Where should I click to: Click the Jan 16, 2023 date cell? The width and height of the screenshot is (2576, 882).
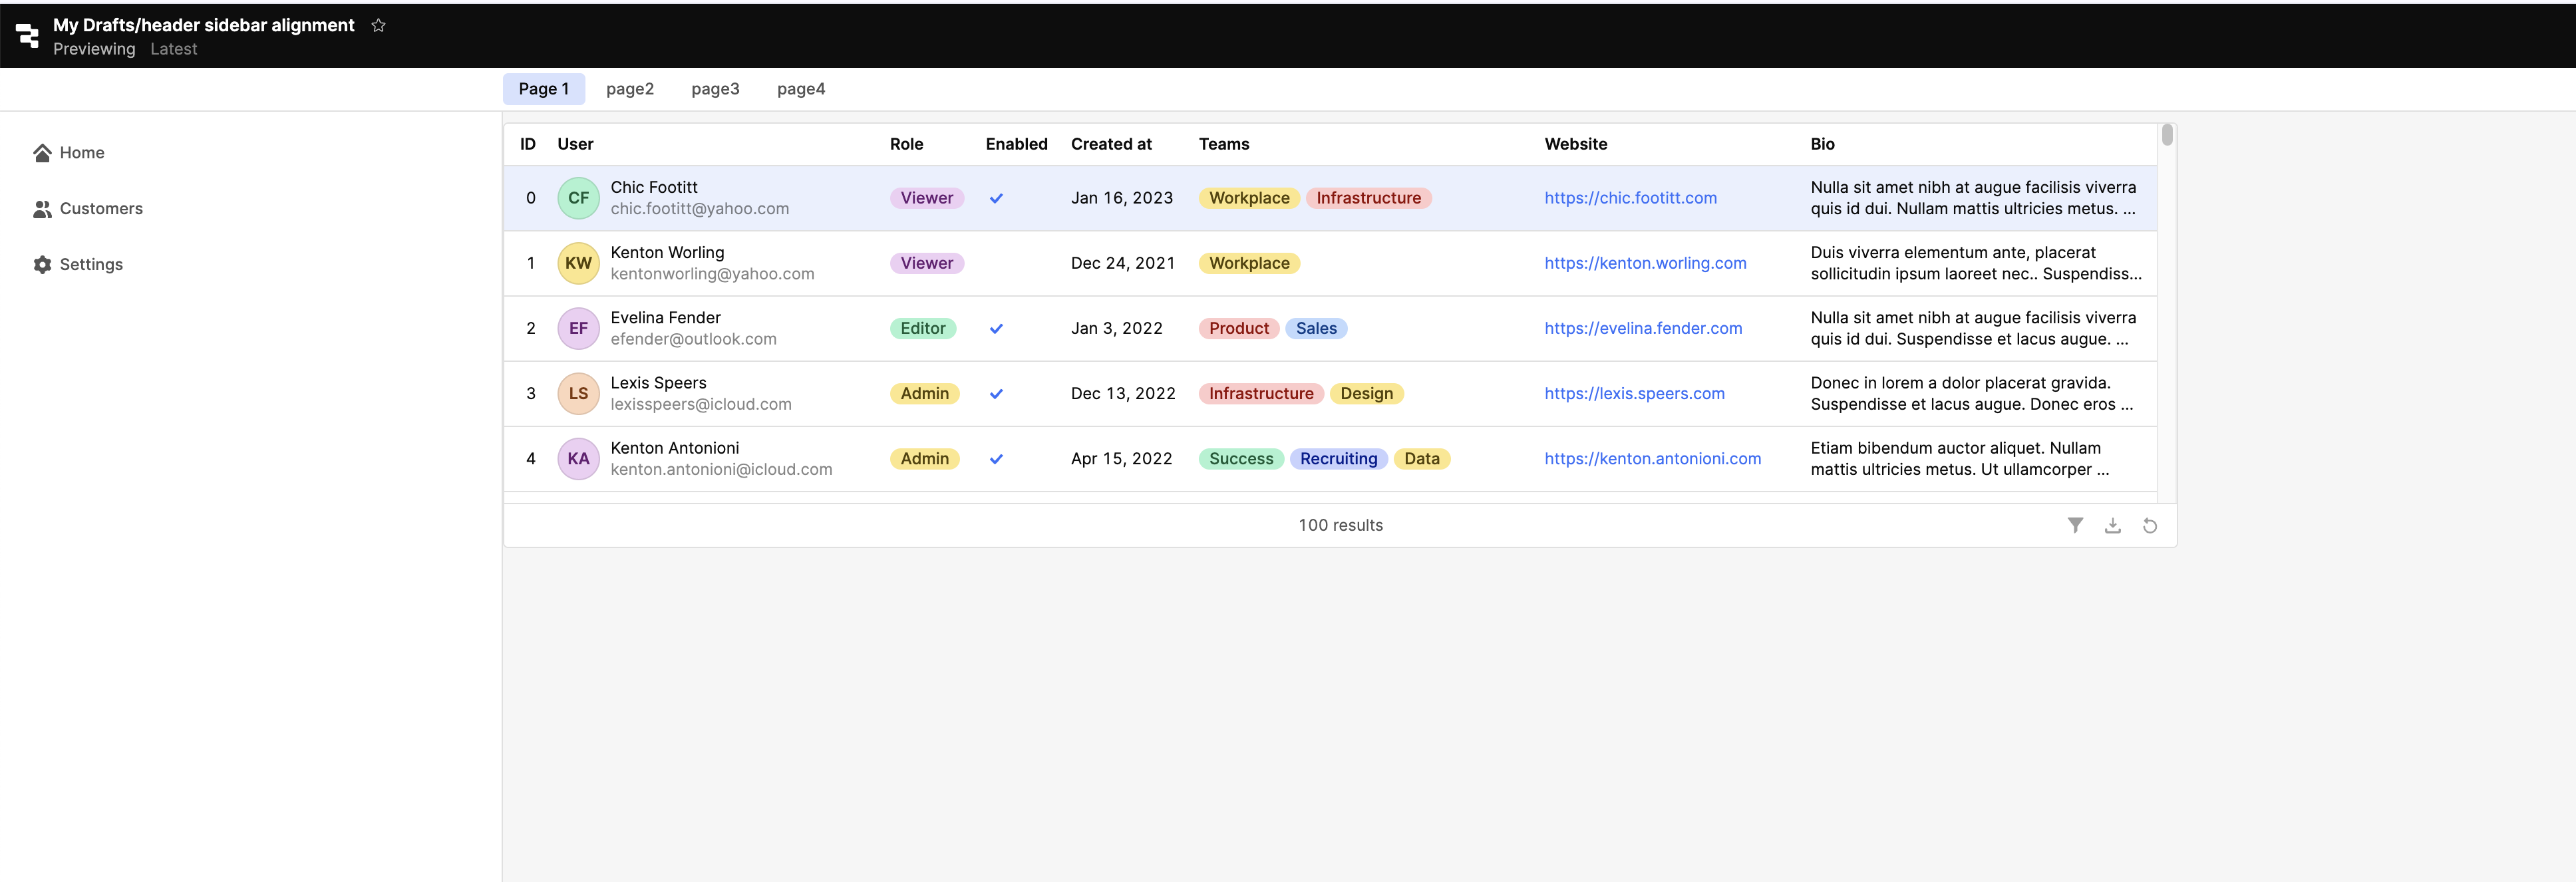point(1122,198)
